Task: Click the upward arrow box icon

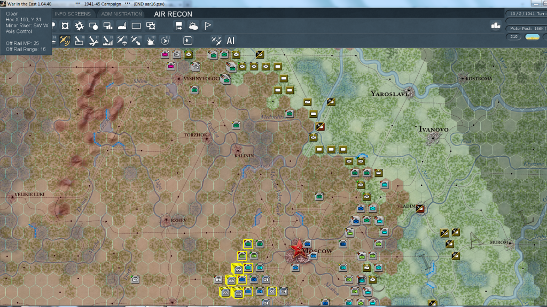Action: (187, 40)
